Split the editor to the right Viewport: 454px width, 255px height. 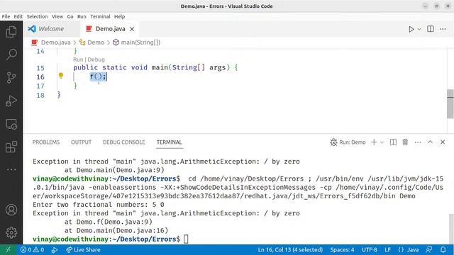431,29
